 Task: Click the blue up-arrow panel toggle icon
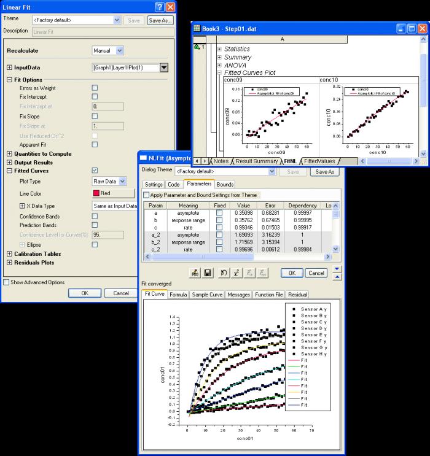(x=337, y=277)
